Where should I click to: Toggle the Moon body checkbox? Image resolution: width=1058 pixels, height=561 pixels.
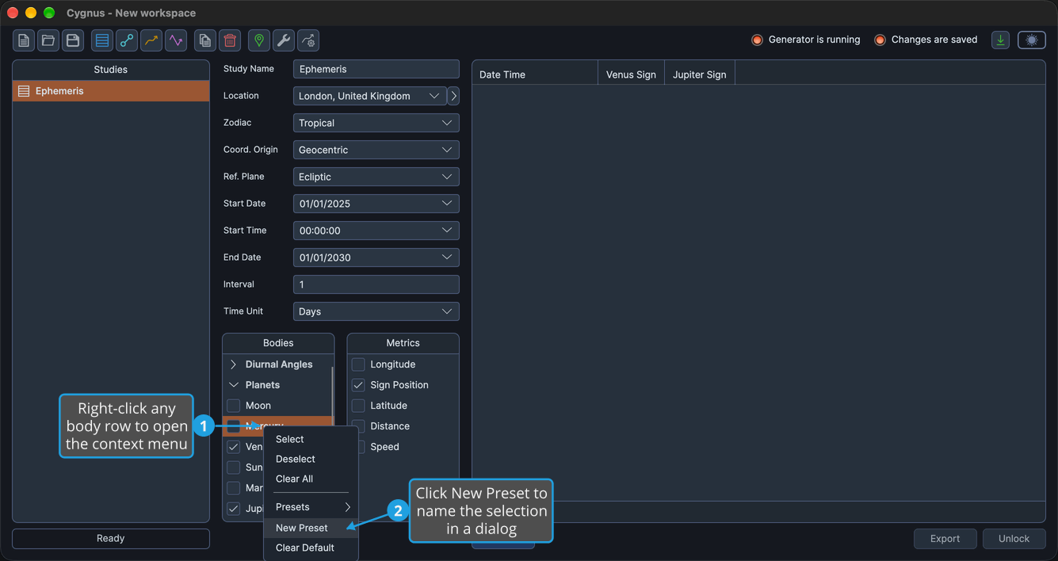pyautogui.click(x=234, y=406)
